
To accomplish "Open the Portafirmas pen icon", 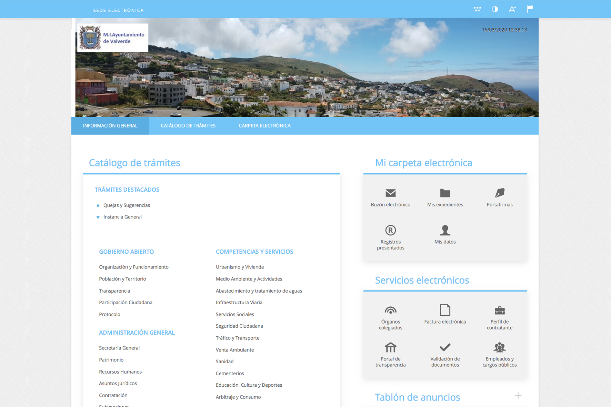I will (499, 193).
